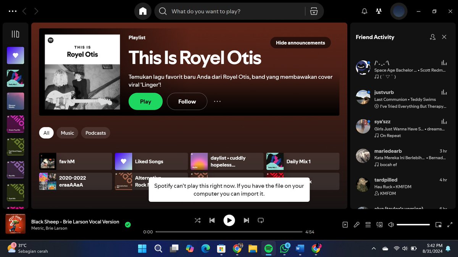Open Gyat Mix in sidebar
Image resolution: width=458 pixels, height=257 pixels.
pyautogui.click(x=15, y=192)
